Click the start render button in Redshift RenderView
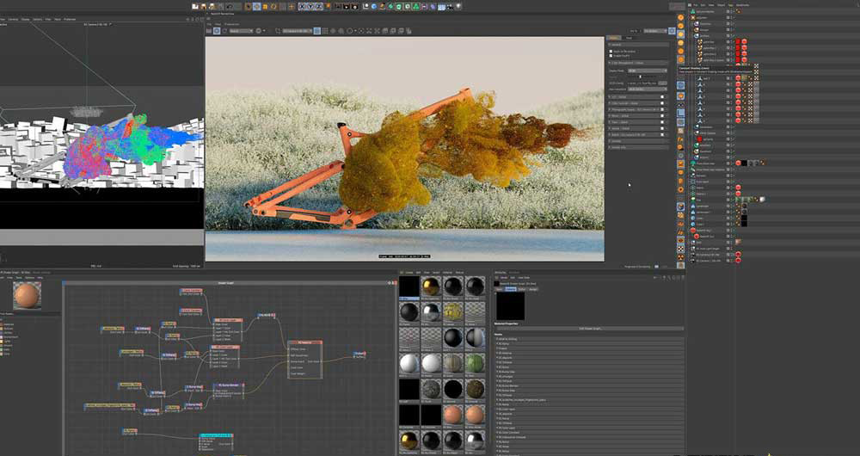The height and width of the screenshot is (456, 860). pos(209,31)
